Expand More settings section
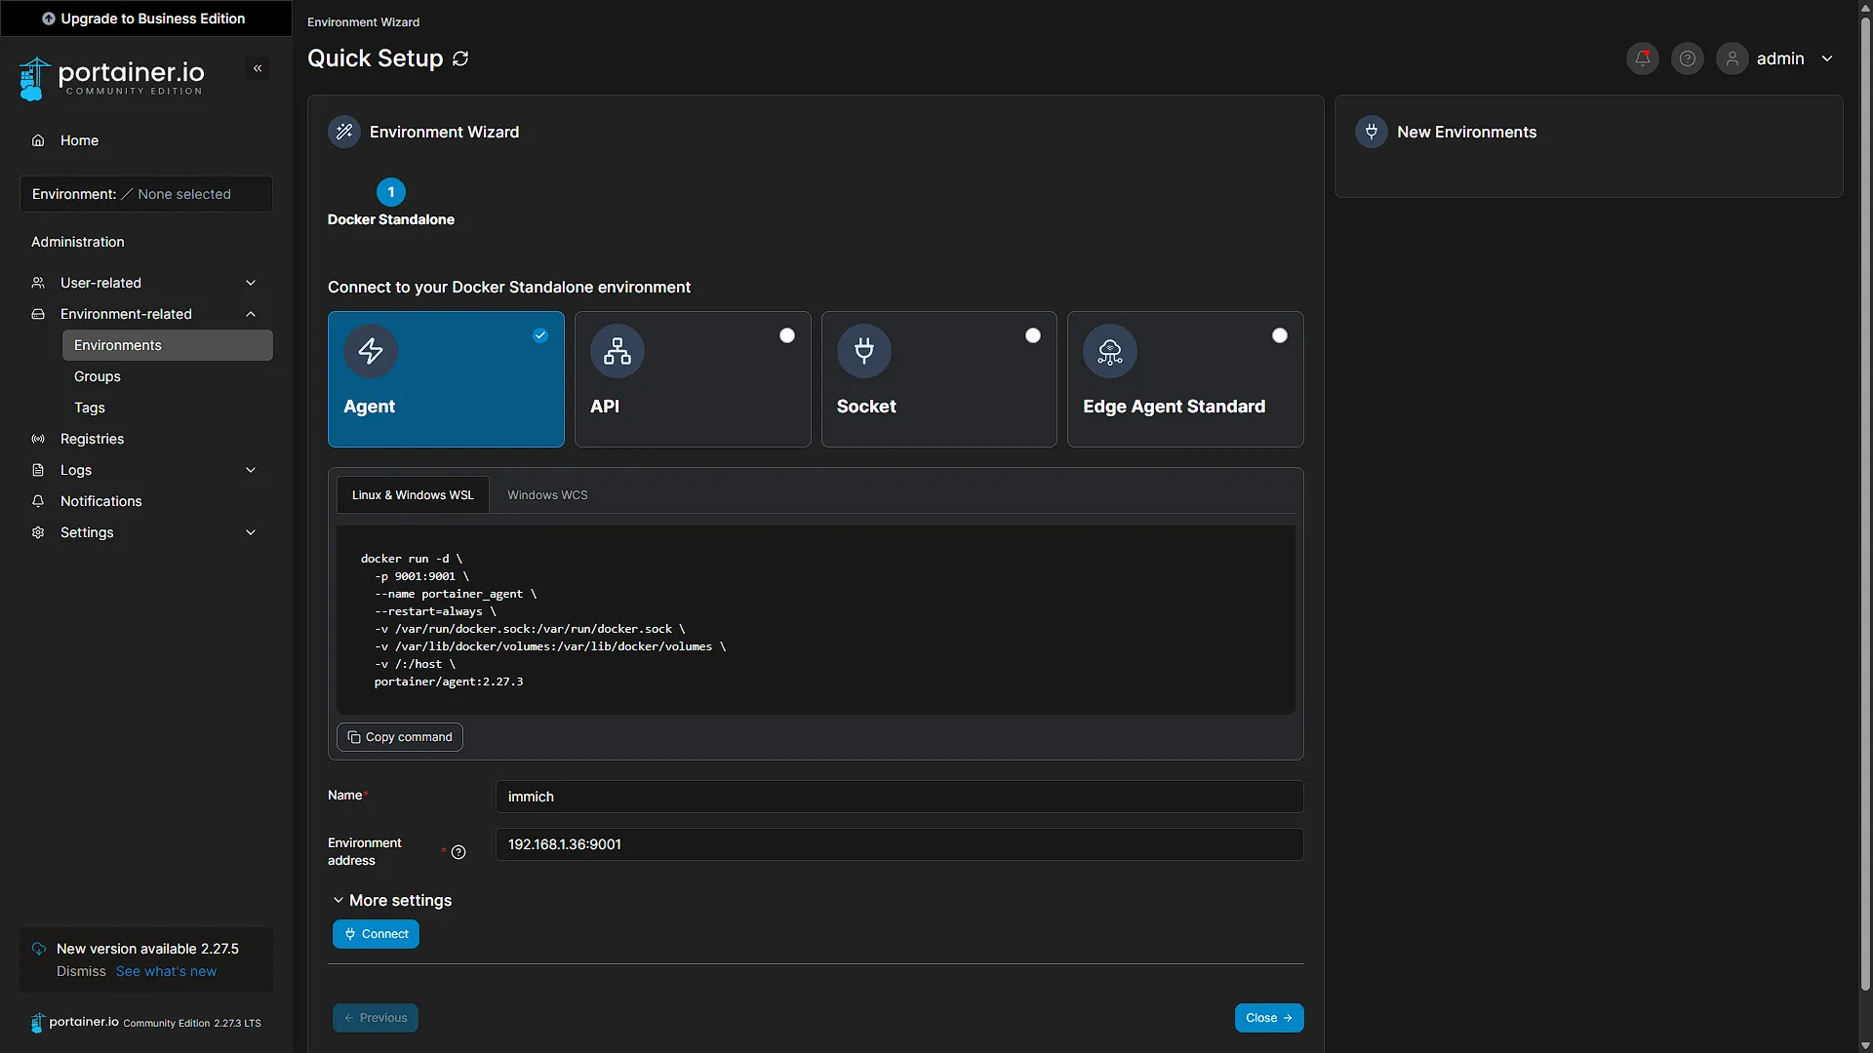 click(x=392, y=900)
